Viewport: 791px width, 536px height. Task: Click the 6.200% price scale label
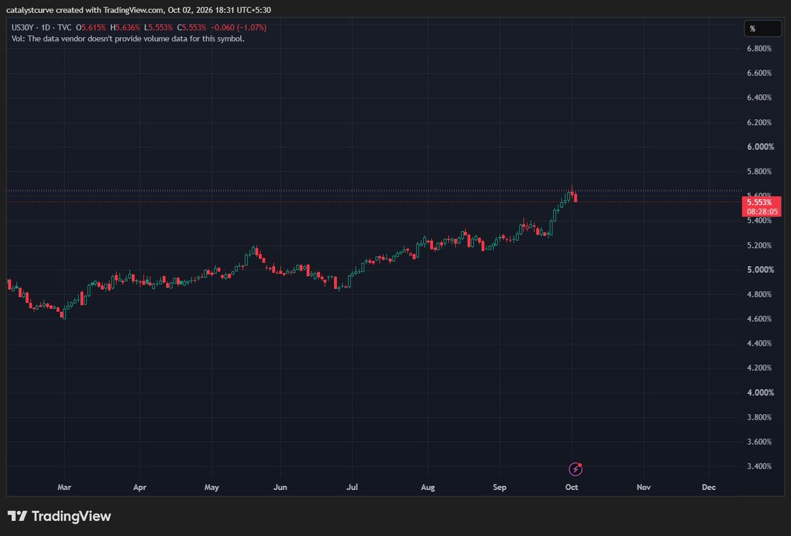759,122
